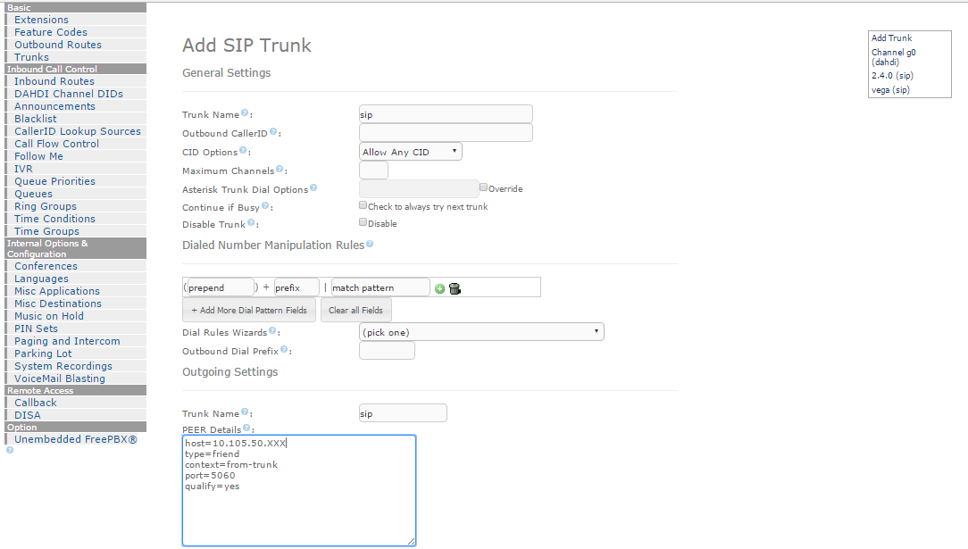Open Ring Groups
This screenshot has width=968, height=549.
pos(46,206)
